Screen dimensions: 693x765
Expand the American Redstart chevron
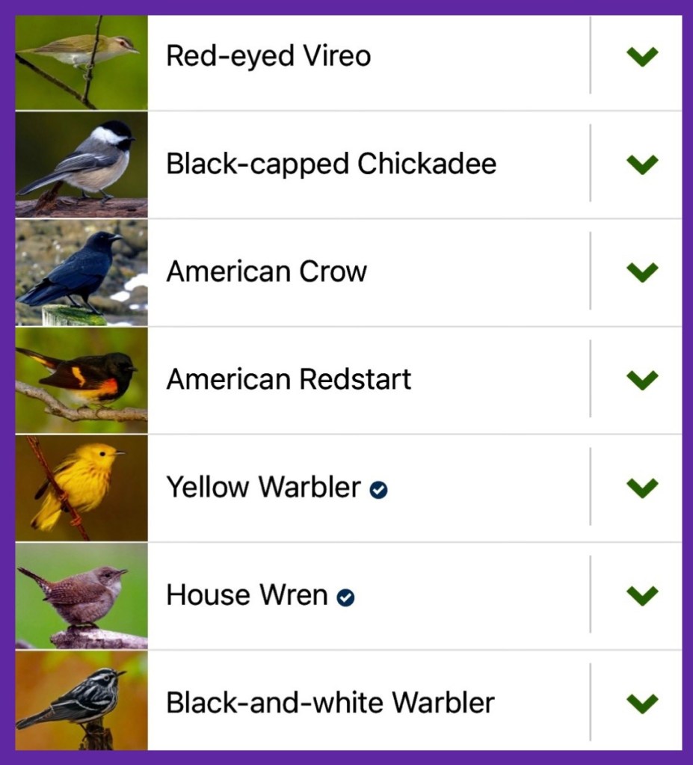tap(642, 380)
